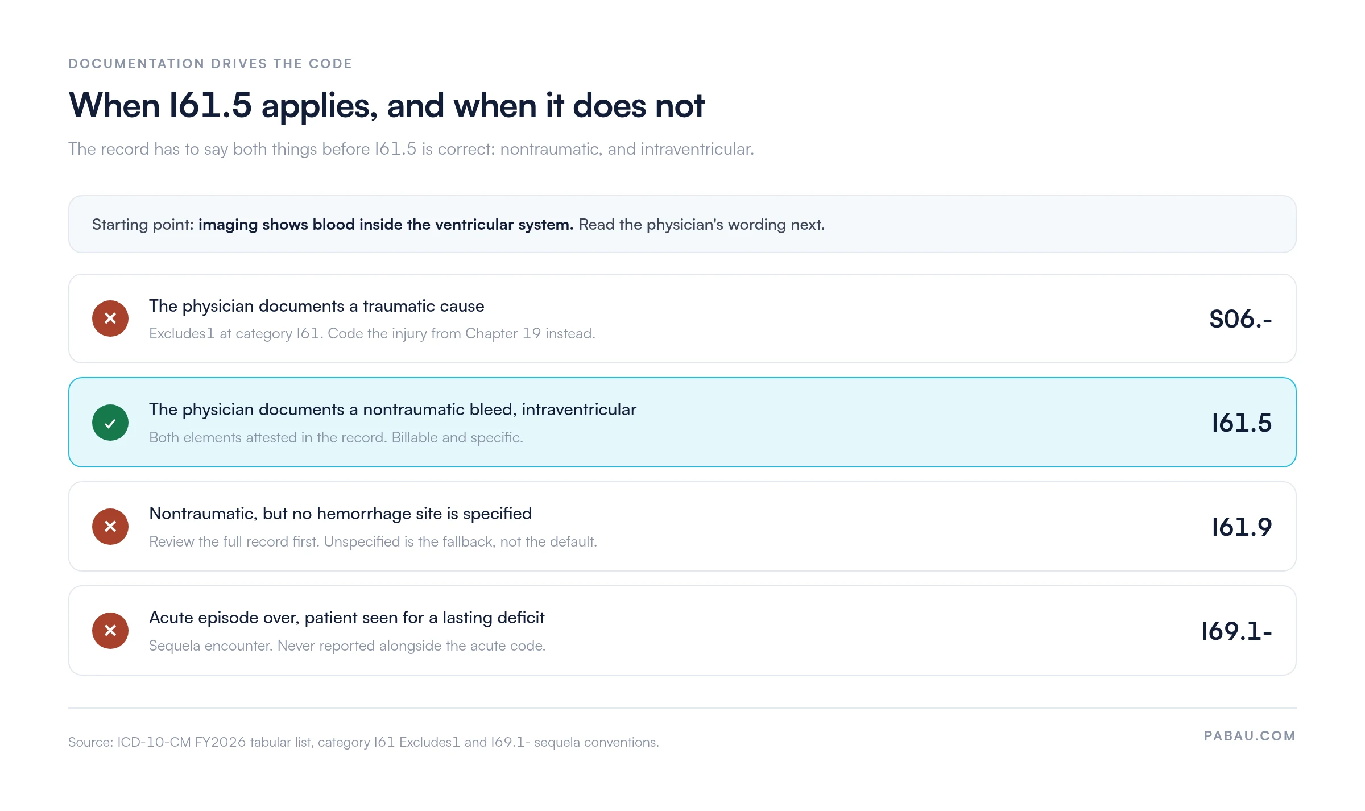
Task: Click the red X icon beside no hemorrhage site
Action: pyautogui.click(x=110, y=527)
